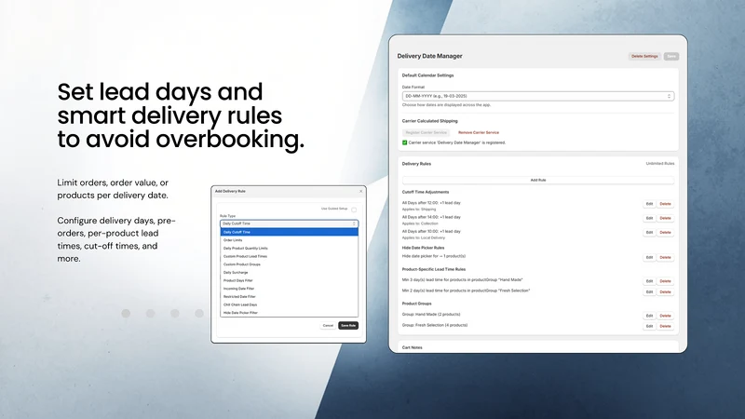Delete the Min 3 day(s) Hand Made rule
The image size is (745, 419).
pyautogui.click(x=665, y=281)
